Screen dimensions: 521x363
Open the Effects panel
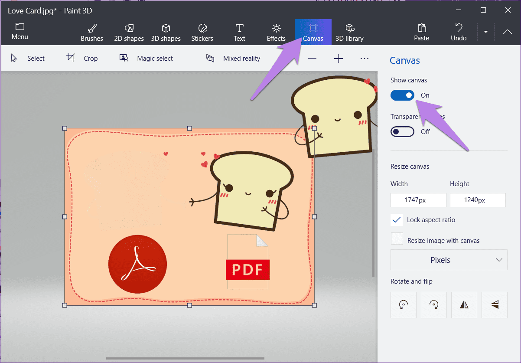[276, 33]
